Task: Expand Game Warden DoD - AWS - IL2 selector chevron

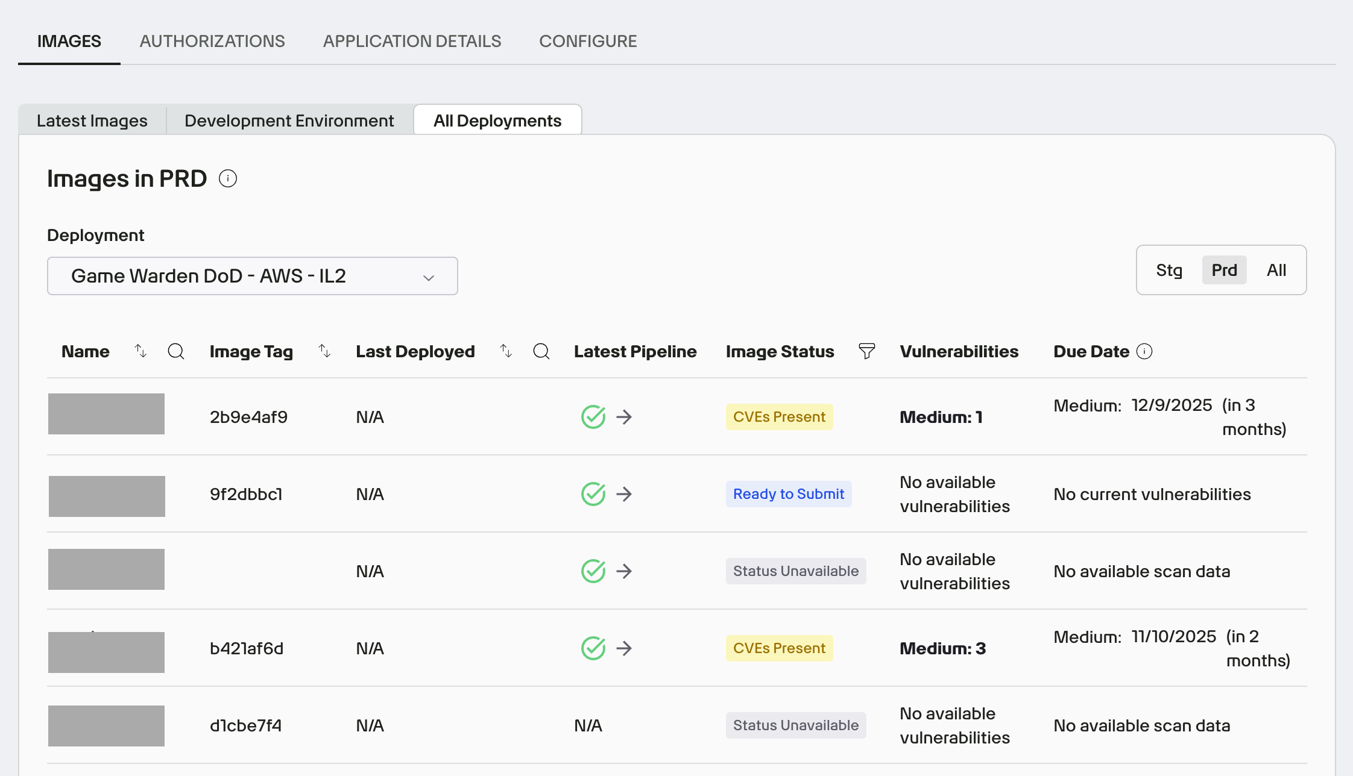Action: pyautogui.click(x=428, y=277)
